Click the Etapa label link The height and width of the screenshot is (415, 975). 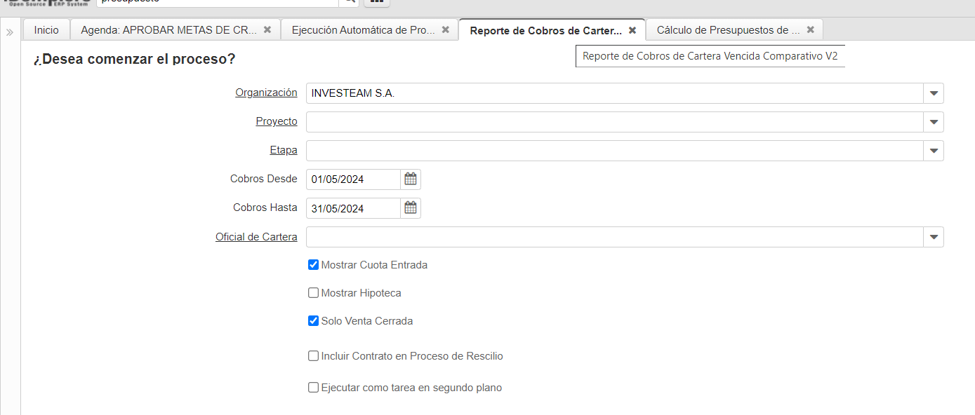coord(283,150)
